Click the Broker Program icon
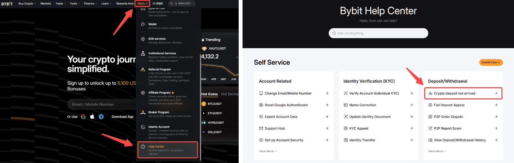Image resolution: width=514 pixels, height=163 pixels. coord(143,112)
